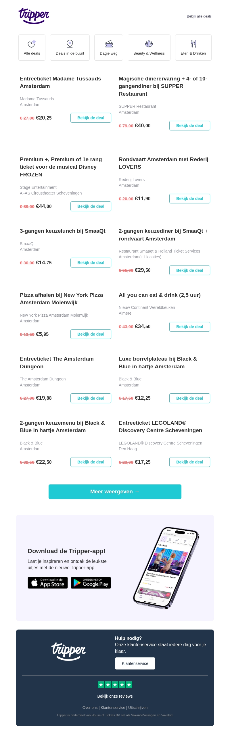The width and height of the screenshot is (230, 737).
Task: Open the Dagje weg ticket icon
Action: coord(109,44)
